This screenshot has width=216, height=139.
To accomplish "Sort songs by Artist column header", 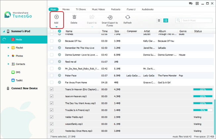I will pos(147,31).
